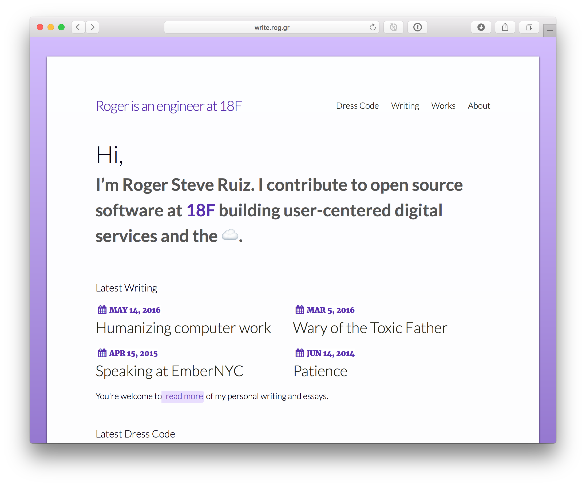586x486 pixels.
Task: Open the downloads arrow icon in toolbar
Action: click(x=481, y=27)
